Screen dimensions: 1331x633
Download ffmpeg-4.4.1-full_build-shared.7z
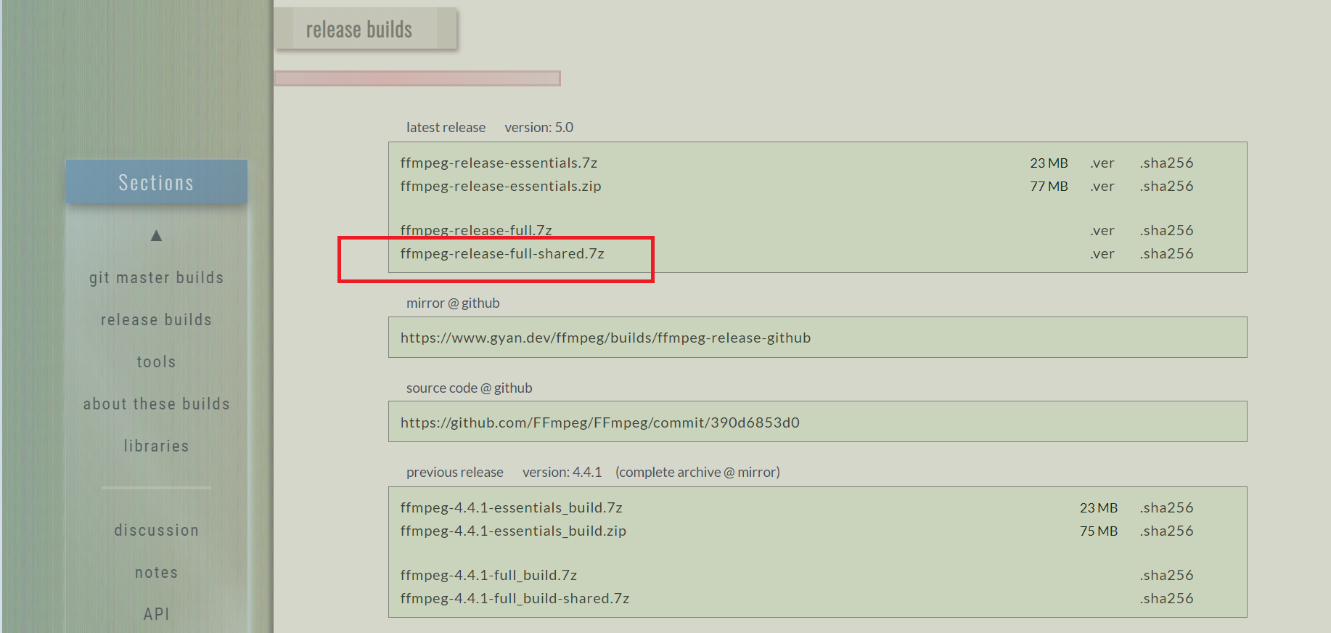[515, 599]
